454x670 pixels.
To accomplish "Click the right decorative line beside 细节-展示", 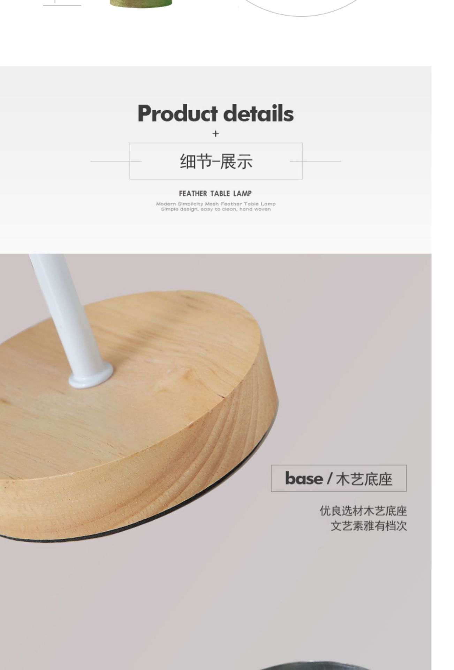I will coord(315,161).
